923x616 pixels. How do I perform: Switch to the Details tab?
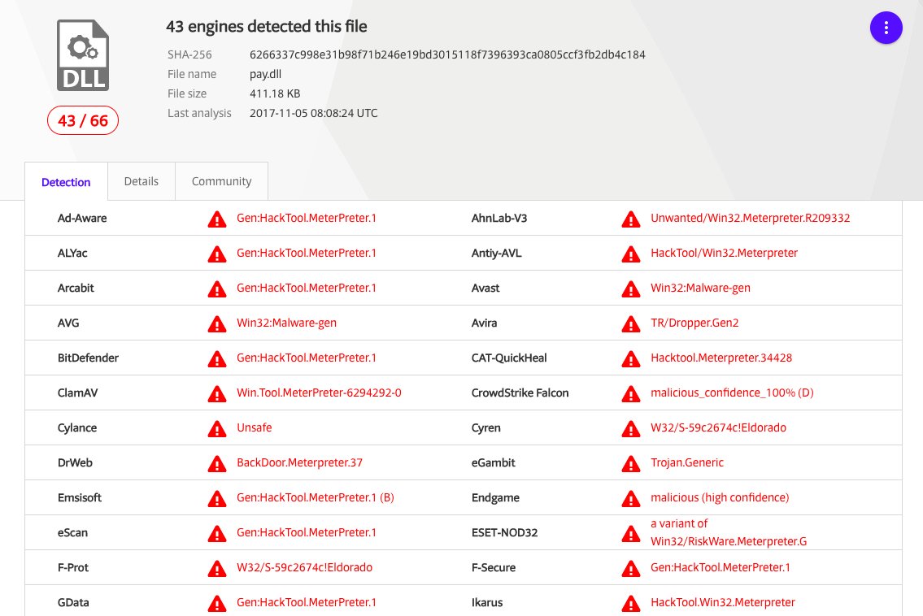pos(141,181)
